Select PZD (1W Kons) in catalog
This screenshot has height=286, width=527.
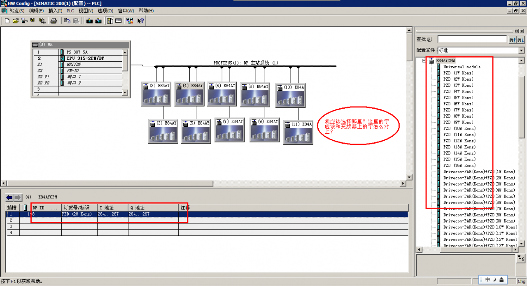coord(458,73)
